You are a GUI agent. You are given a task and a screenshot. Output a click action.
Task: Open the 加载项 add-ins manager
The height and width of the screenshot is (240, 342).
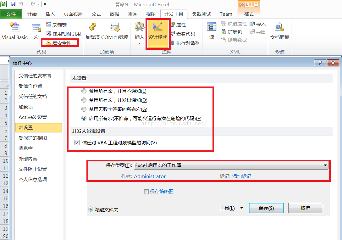92,31
